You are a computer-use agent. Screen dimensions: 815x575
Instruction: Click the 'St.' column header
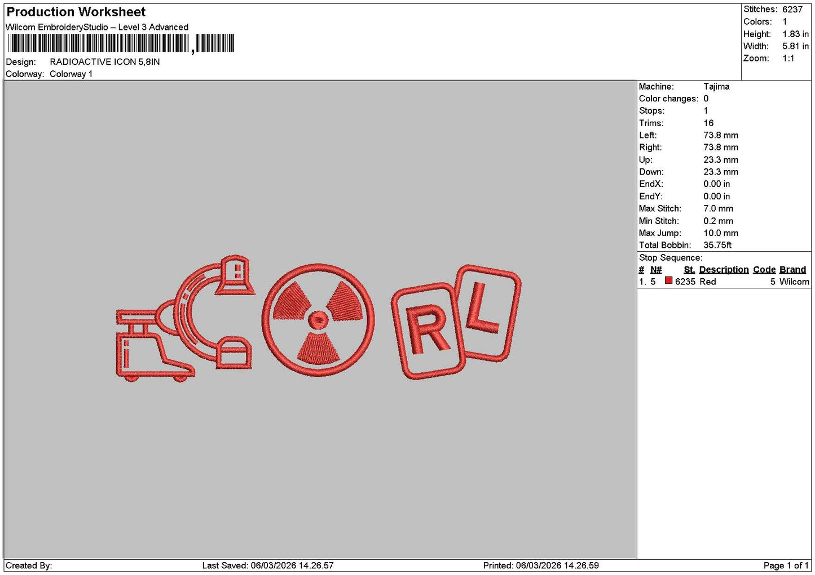(689, 270)
